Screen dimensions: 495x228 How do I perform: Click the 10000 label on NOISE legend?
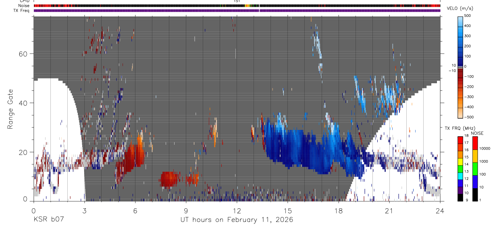coord(485,148)
